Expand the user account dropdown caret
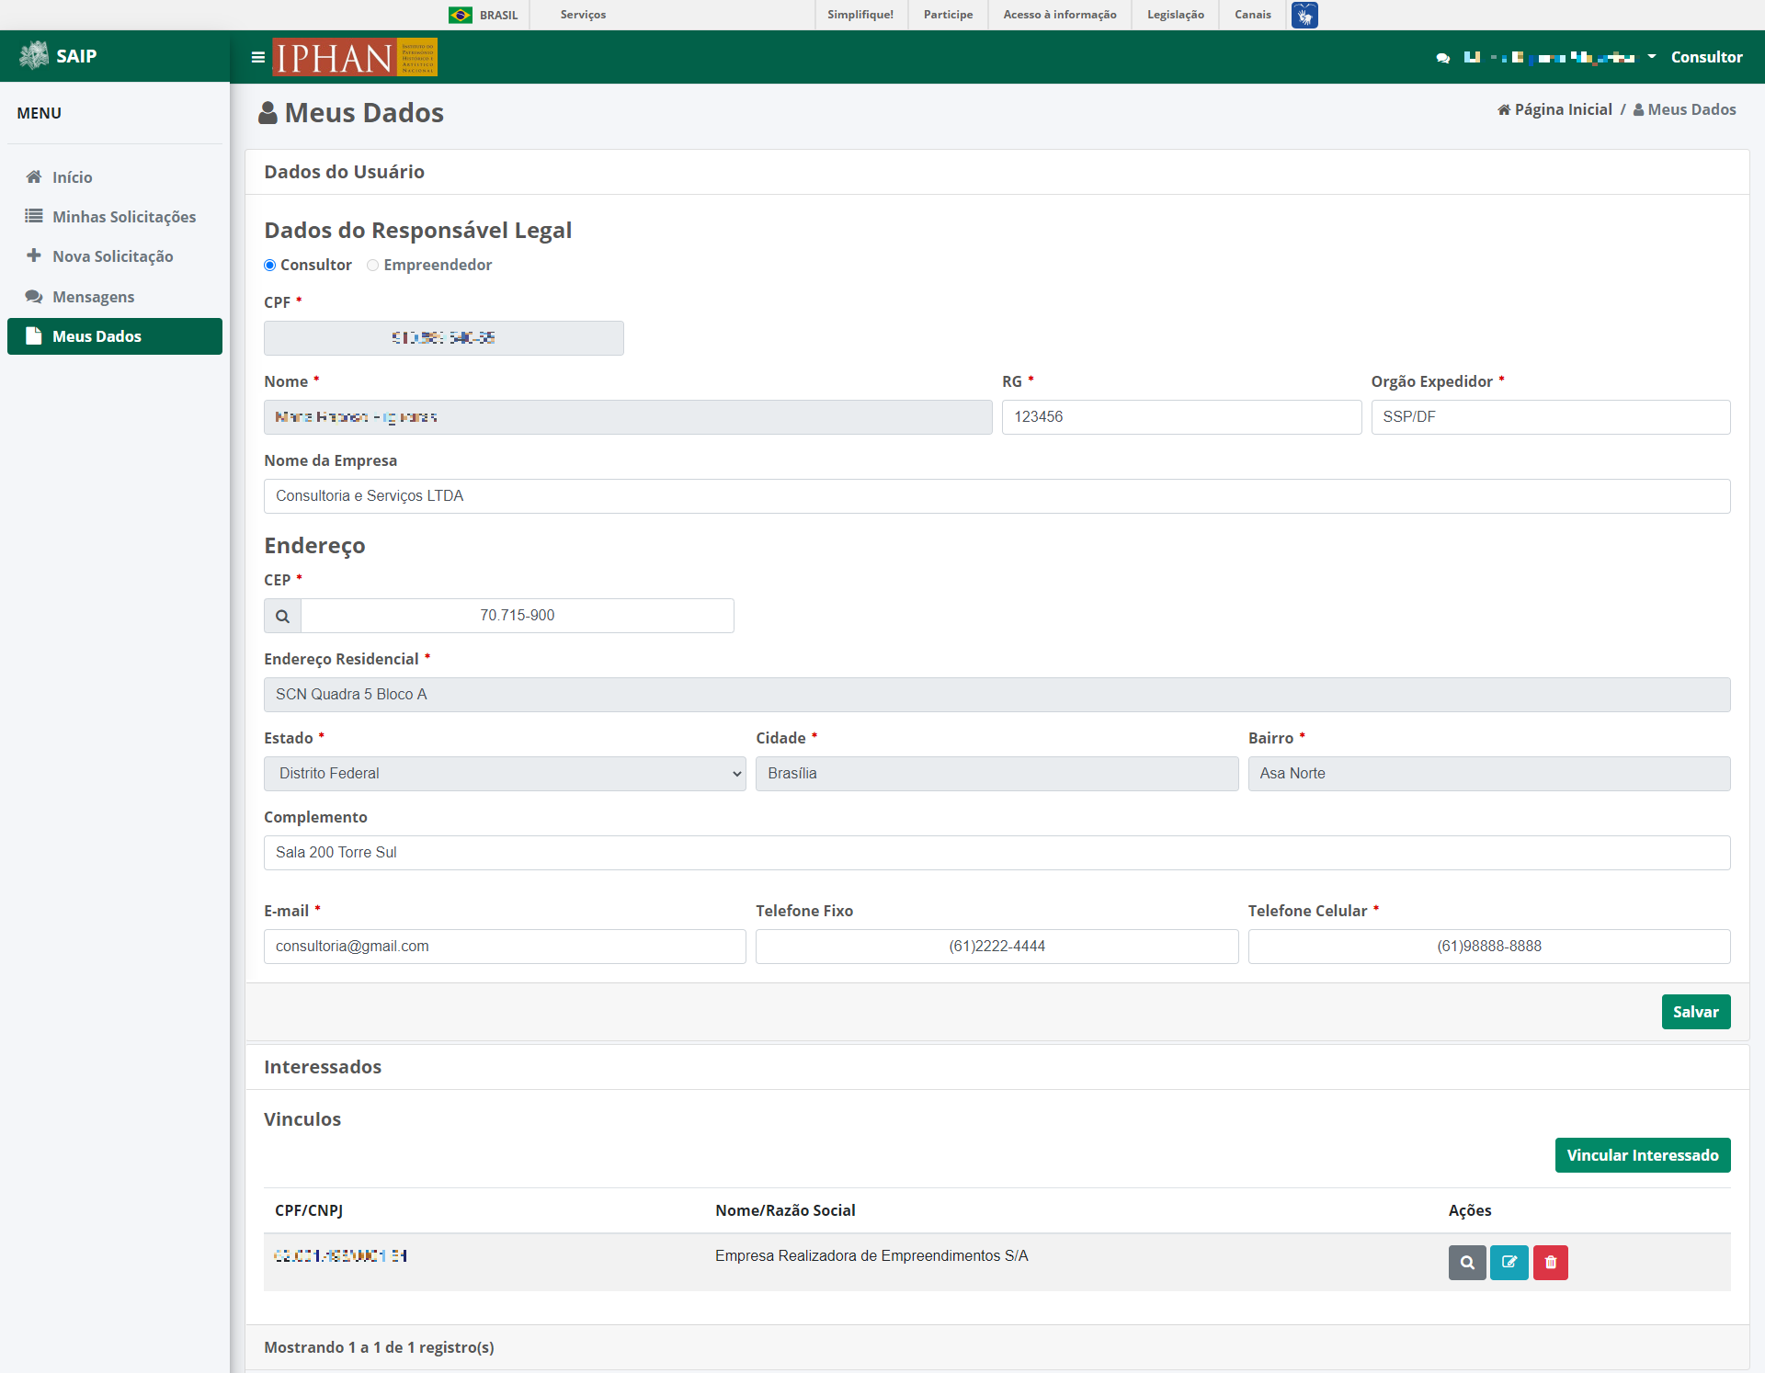Screen dimensions: 1765x1373 tap(1652, 57)
